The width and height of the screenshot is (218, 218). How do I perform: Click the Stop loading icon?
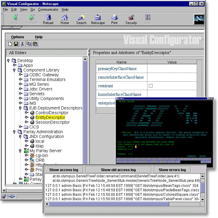148,18
